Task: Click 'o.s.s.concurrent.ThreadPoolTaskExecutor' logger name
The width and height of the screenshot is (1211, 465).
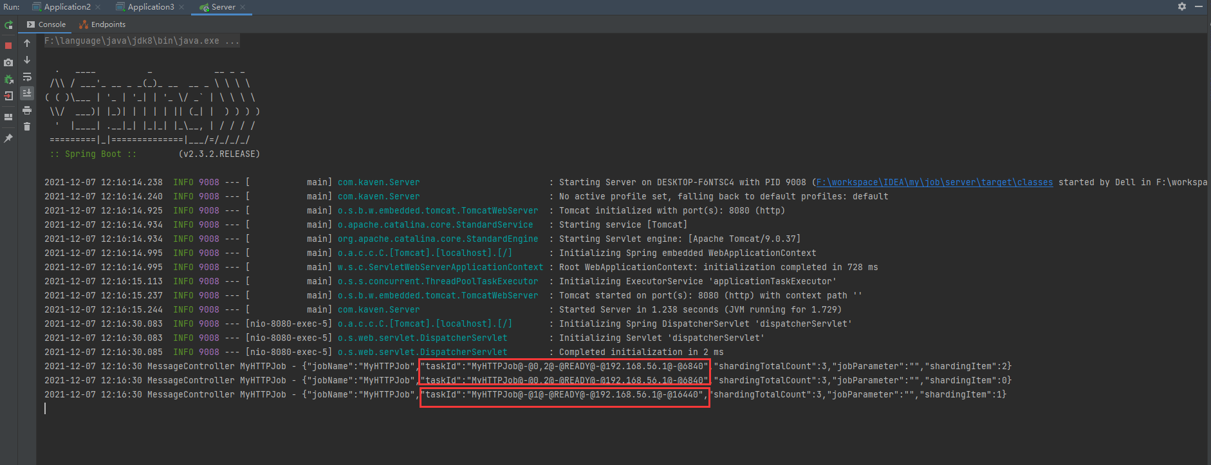Action: tap(438, 282)
